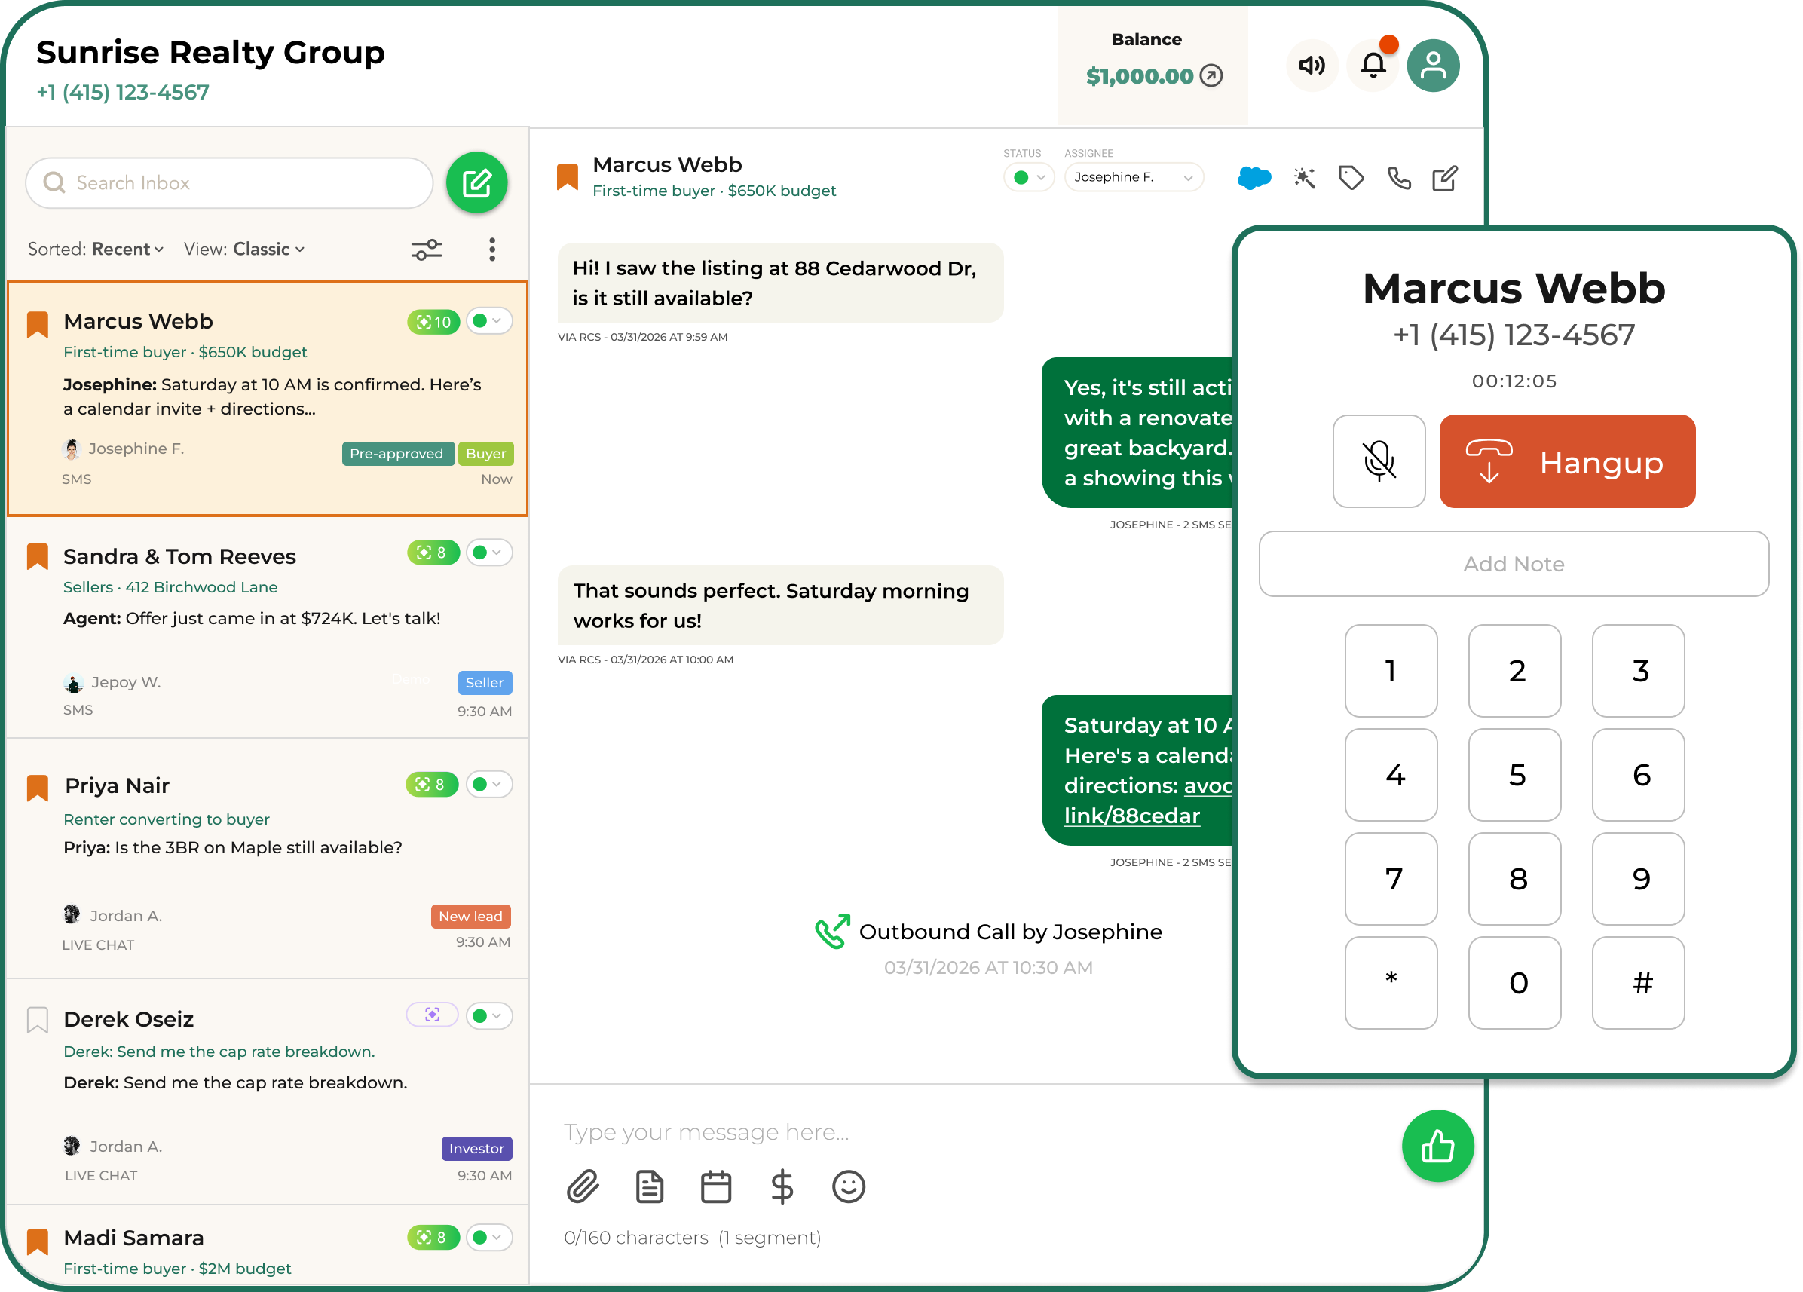Click the Add Note field in dialer

pos(1514,564)
